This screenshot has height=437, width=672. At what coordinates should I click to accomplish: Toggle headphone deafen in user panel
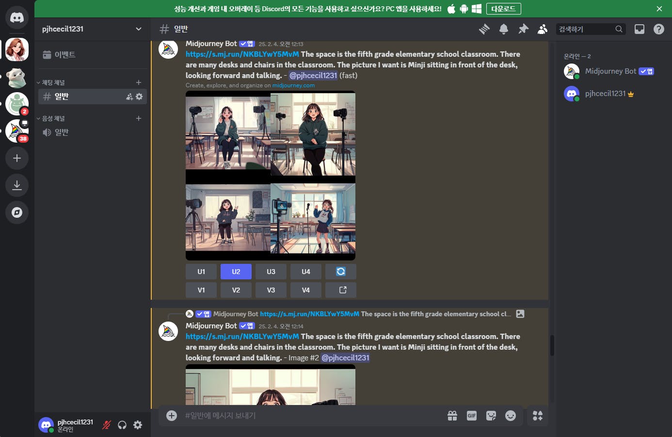(122, 425)
